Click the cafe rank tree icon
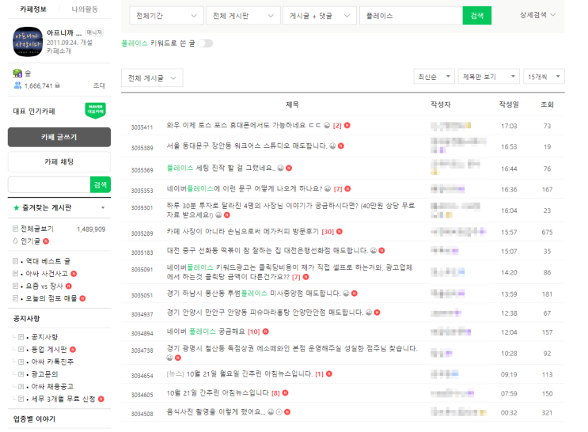This screenshot has height=432, width=588. pyautogui.click(x=17, y=73)
